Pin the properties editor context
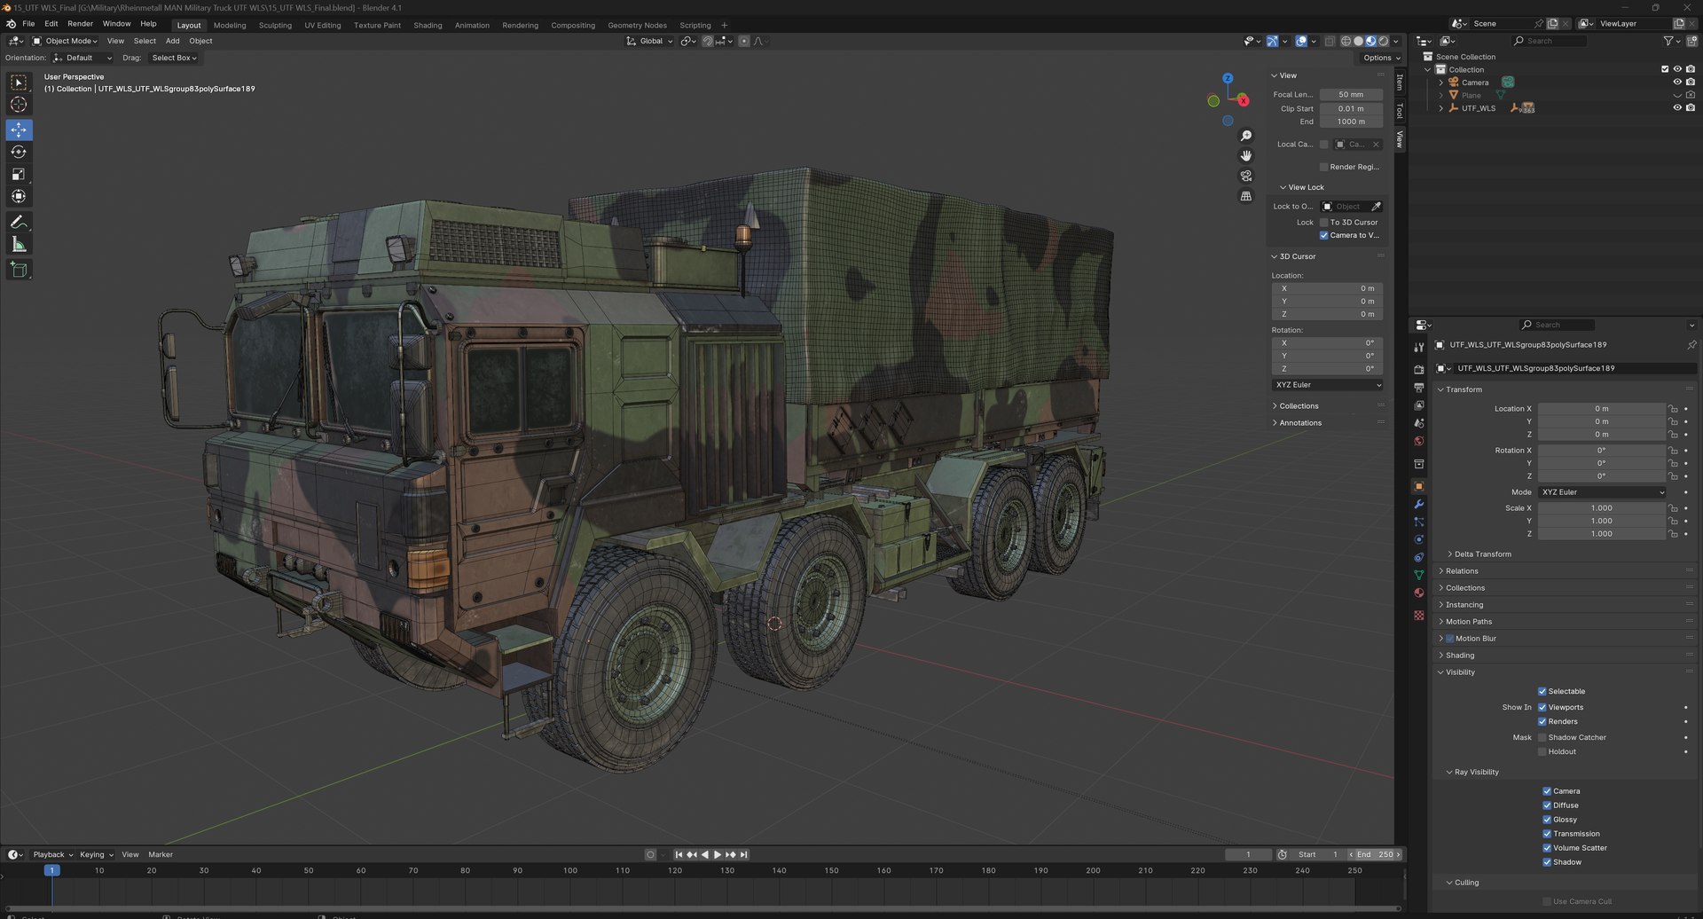The height and width of the screenshot is (919, 1703). point(1691,345)
